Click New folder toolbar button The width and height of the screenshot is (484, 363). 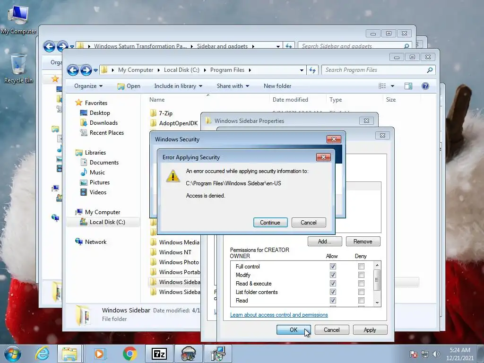tap(277, 86)
